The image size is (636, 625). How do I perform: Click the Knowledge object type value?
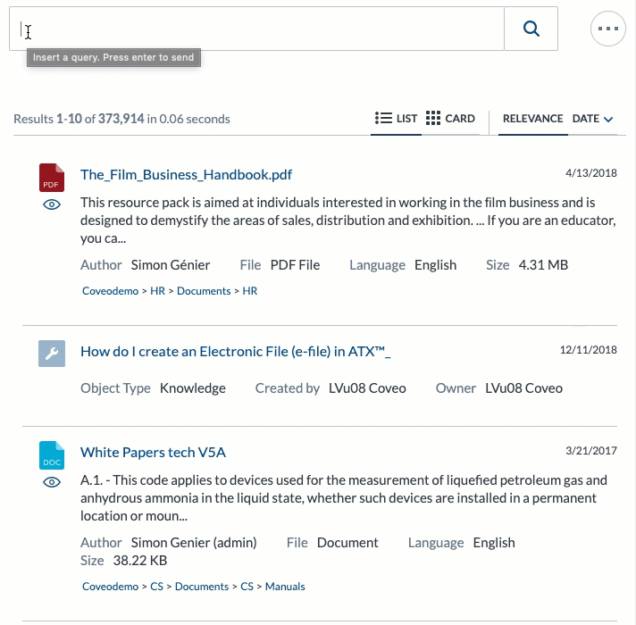click(193, 388)
